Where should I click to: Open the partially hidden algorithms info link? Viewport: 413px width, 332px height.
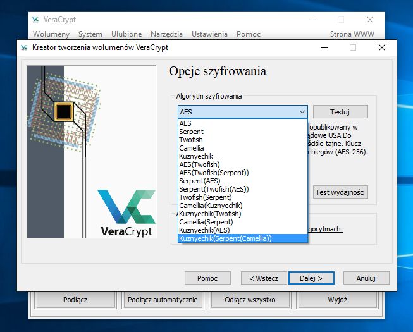[325, 229]
